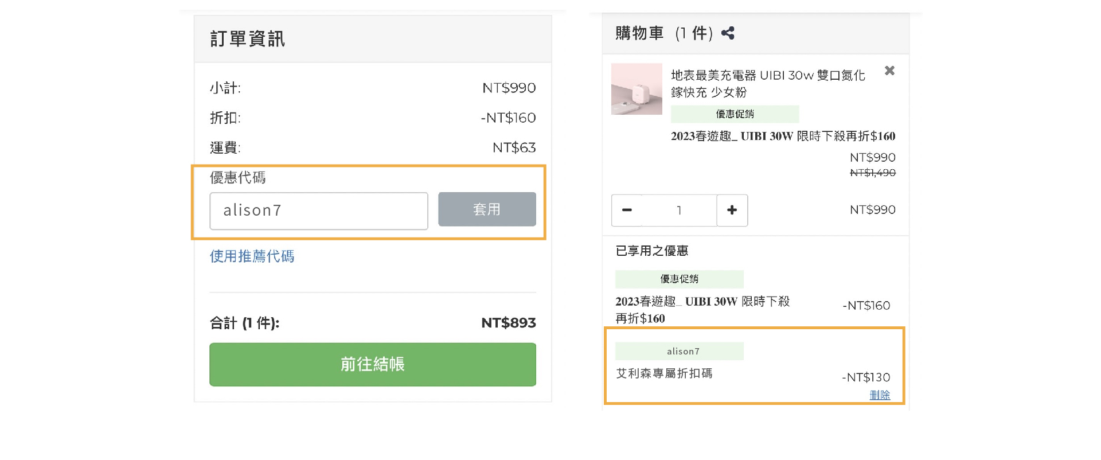The width and height of the screenshot is (1101, 460).
Task: Remove the charger item with the X icon
Action: (x=889, y=71)
